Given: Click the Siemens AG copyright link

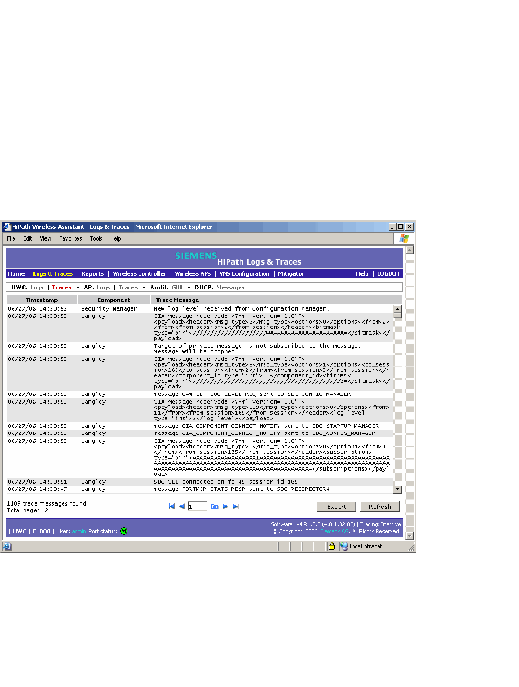Looking at the screenshot, I should pyautogui.click(x=335, y=531).
